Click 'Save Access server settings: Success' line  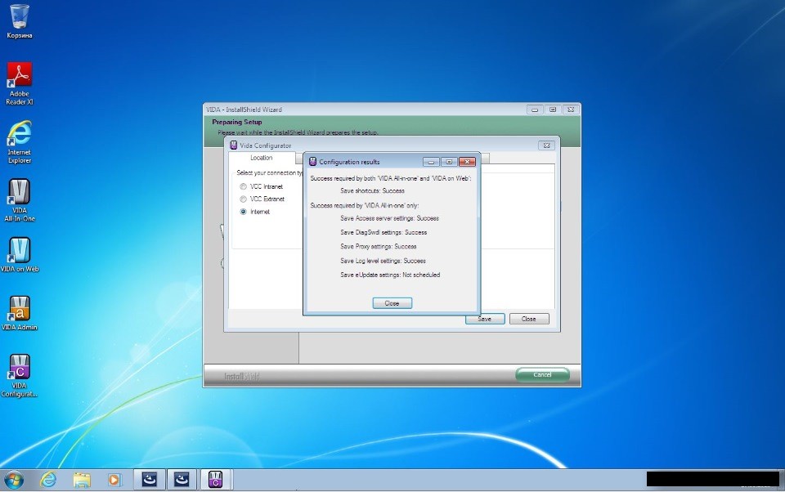pos(389,218)
